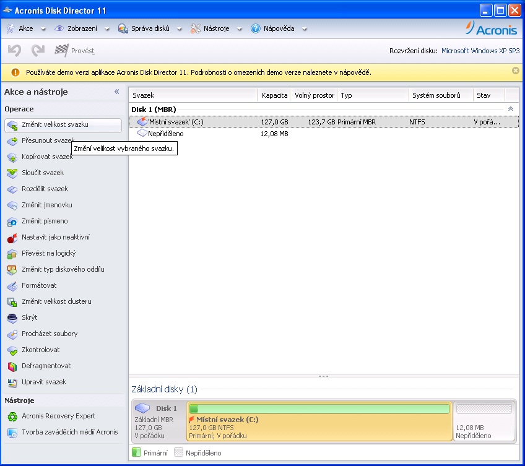Collapse the Disk 1 (MBR) group

511,109
